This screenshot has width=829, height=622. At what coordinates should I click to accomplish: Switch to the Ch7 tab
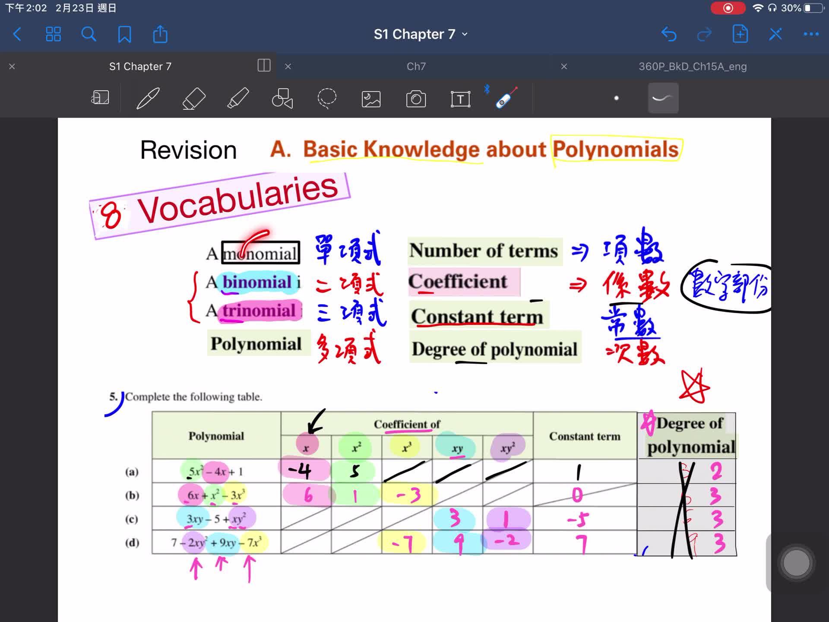coord(416,67)
